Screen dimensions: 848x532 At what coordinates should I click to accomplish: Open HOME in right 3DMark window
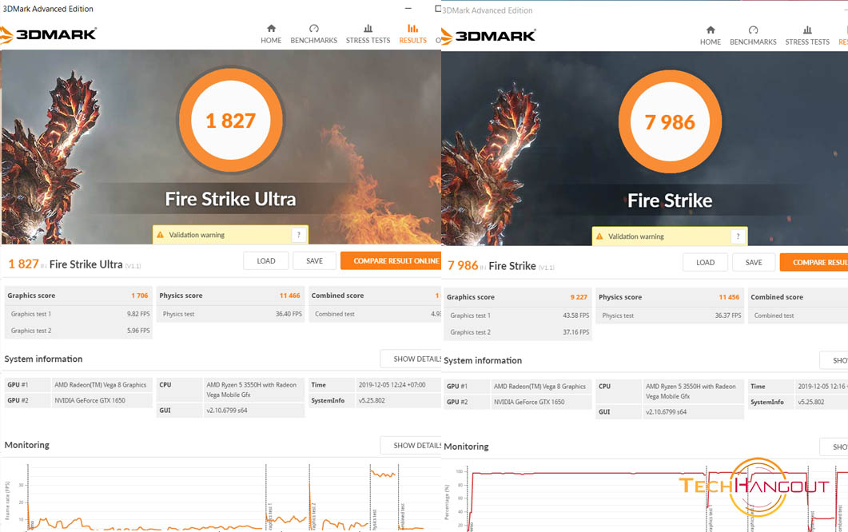pos(710,36)
